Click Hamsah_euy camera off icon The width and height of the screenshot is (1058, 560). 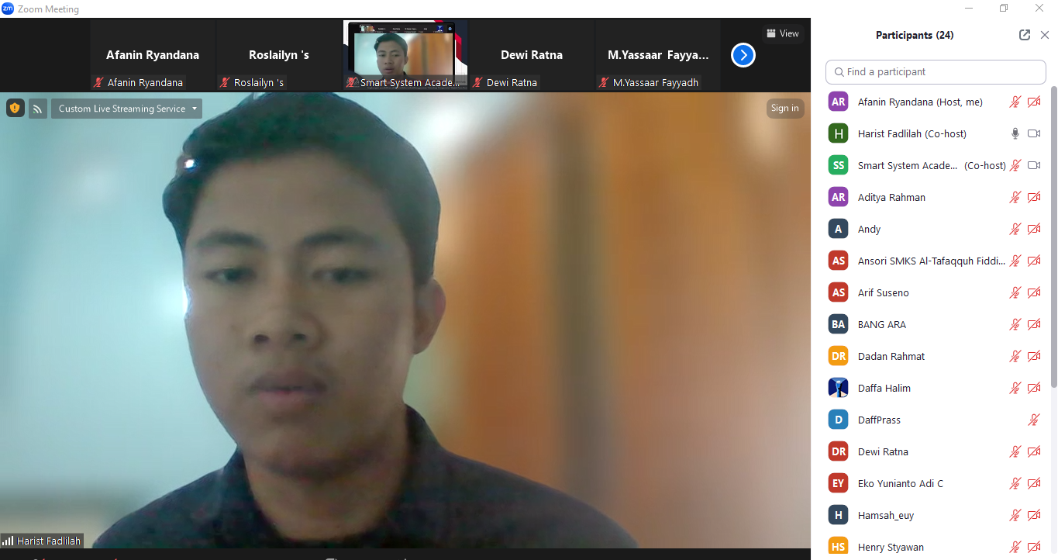pos(1034,515)
